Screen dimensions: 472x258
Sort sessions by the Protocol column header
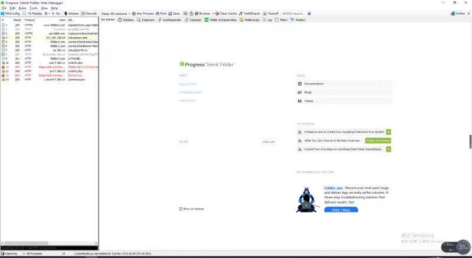[30, 20]
